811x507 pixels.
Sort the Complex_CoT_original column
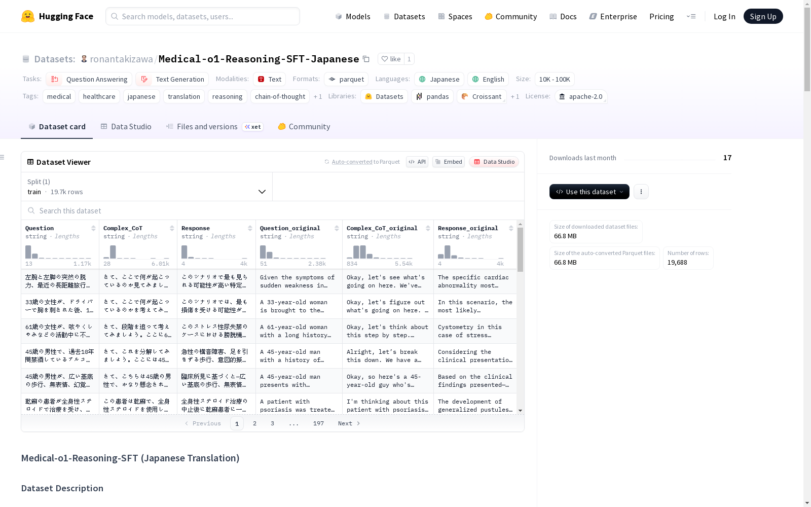point(428,228)
